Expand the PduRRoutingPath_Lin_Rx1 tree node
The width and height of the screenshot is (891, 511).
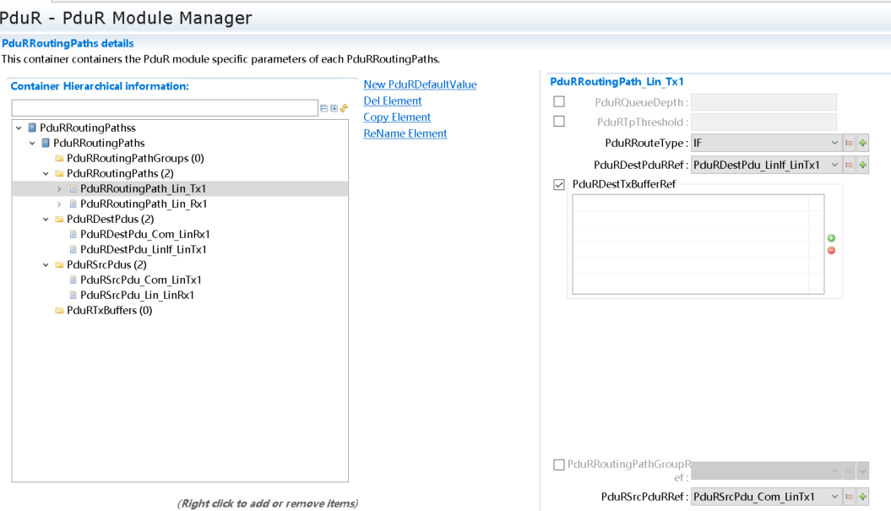click(x=59, y=204)
